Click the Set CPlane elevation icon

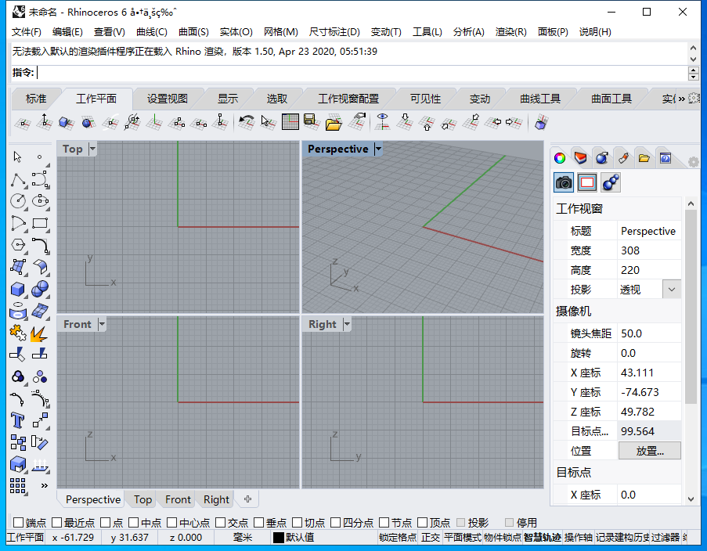44,122
